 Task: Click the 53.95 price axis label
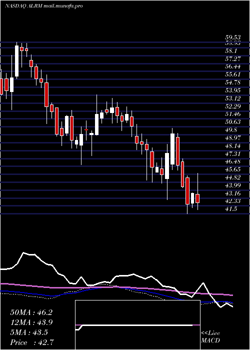click(x=233, y=90)
